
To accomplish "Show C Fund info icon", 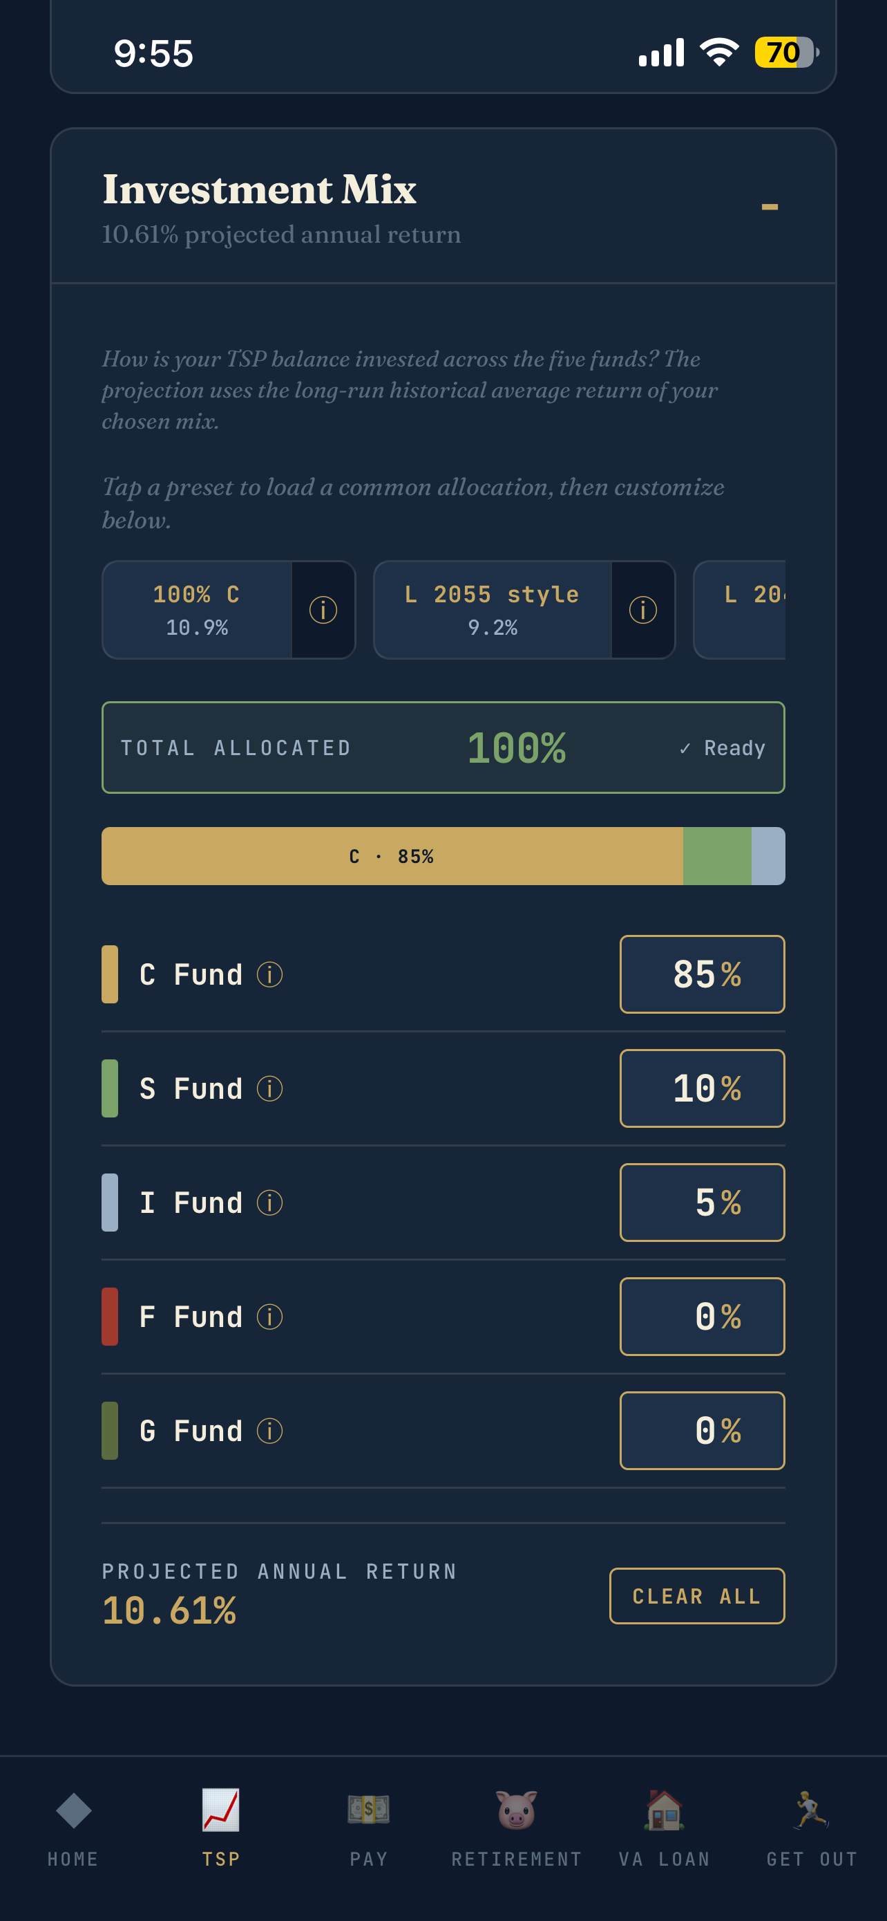I will pyautogui.click(x=269, y=974).
